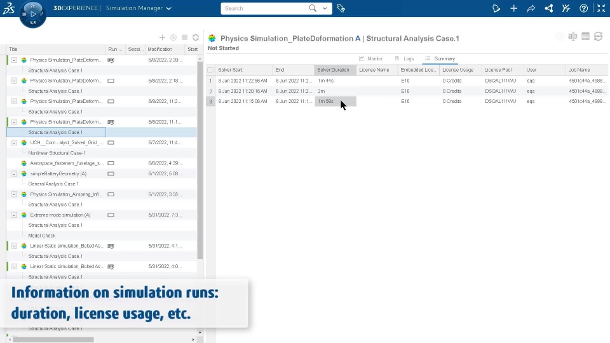
Task: Click the collapse fullscreen arrows icon
Action: click(x=601, y=8)
